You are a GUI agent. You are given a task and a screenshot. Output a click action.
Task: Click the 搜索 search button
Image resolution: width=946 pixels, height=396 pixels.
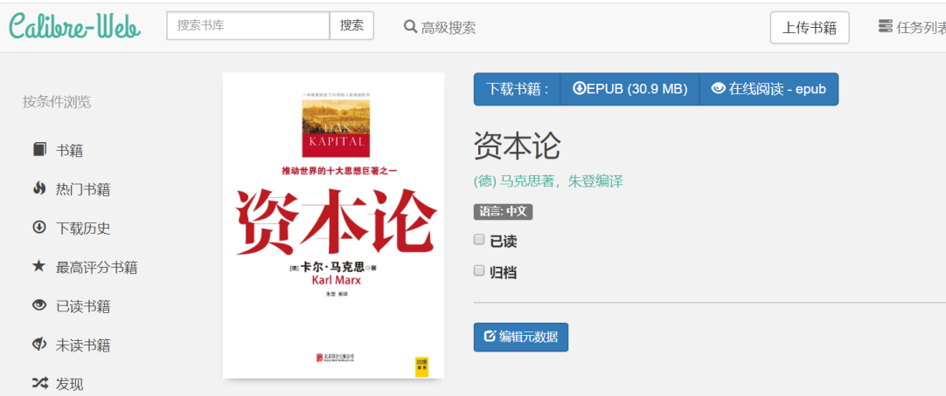(x=351, y=26)
